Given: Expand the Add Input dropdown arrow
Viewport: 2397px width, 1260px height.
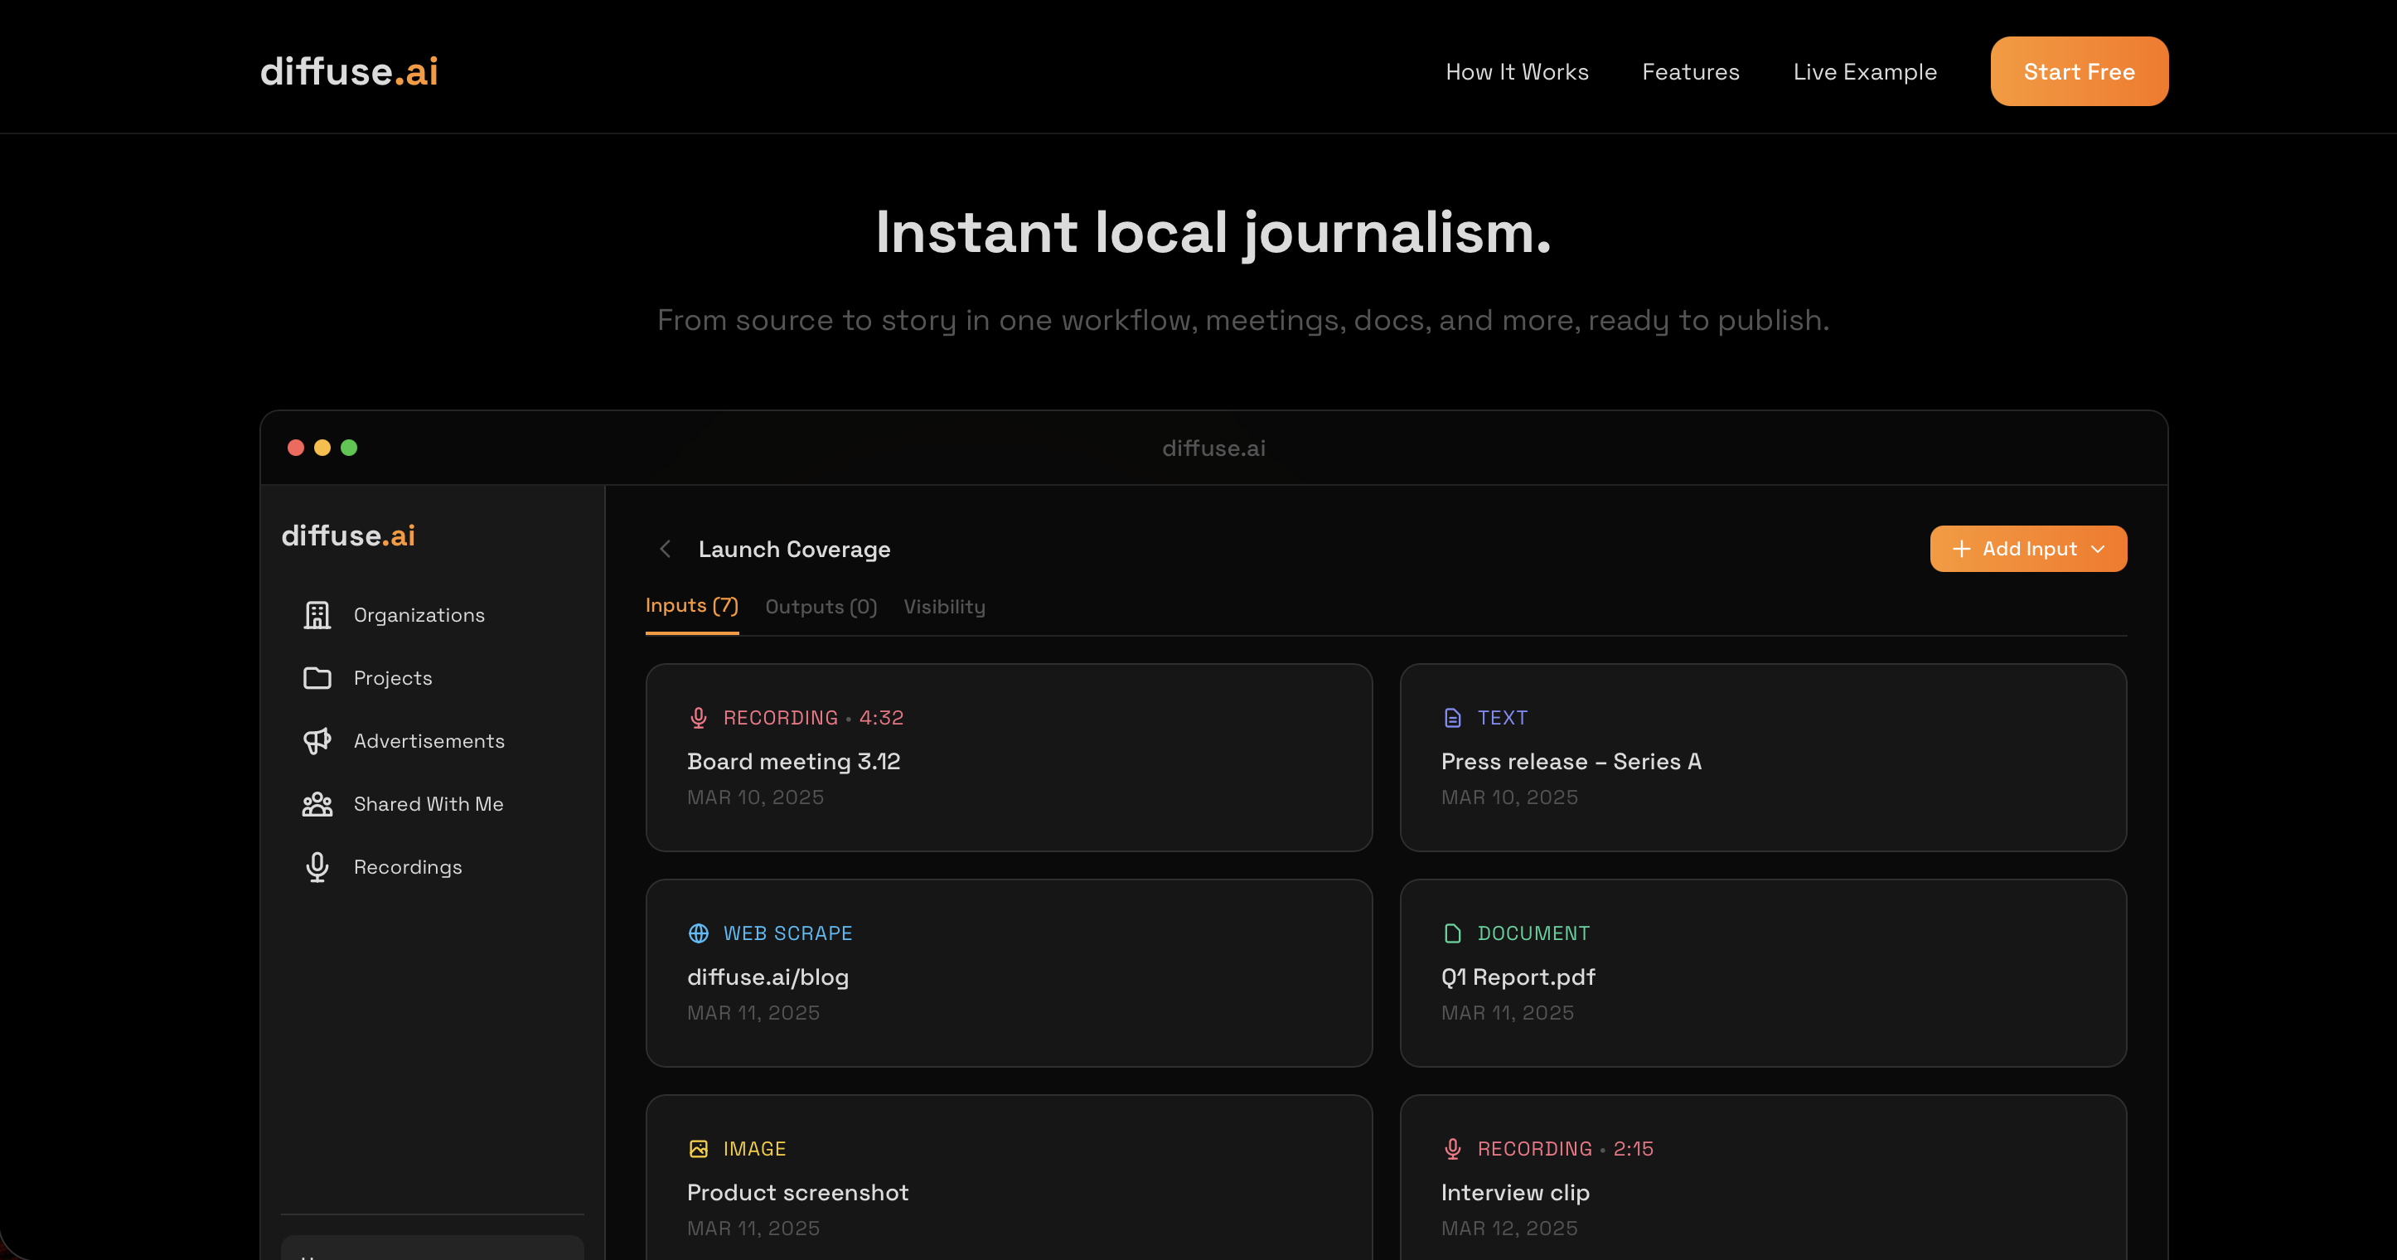Looking at the screenshot, I should [2099, 549].
